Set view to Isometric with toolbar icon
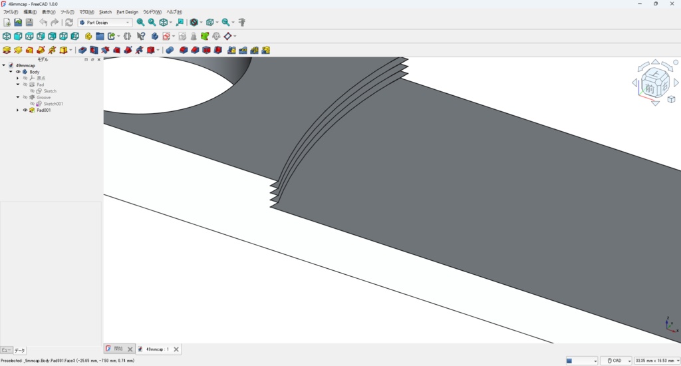Image resolution: width=681 pixels, height=366 pixels. pos(7,36)
